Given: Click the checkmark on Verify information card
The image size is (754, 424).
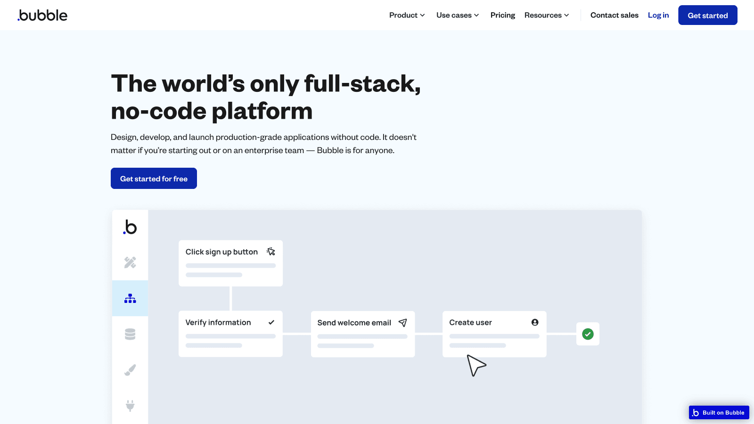Looking at the screenshot, I should click(x=271, y=322).
